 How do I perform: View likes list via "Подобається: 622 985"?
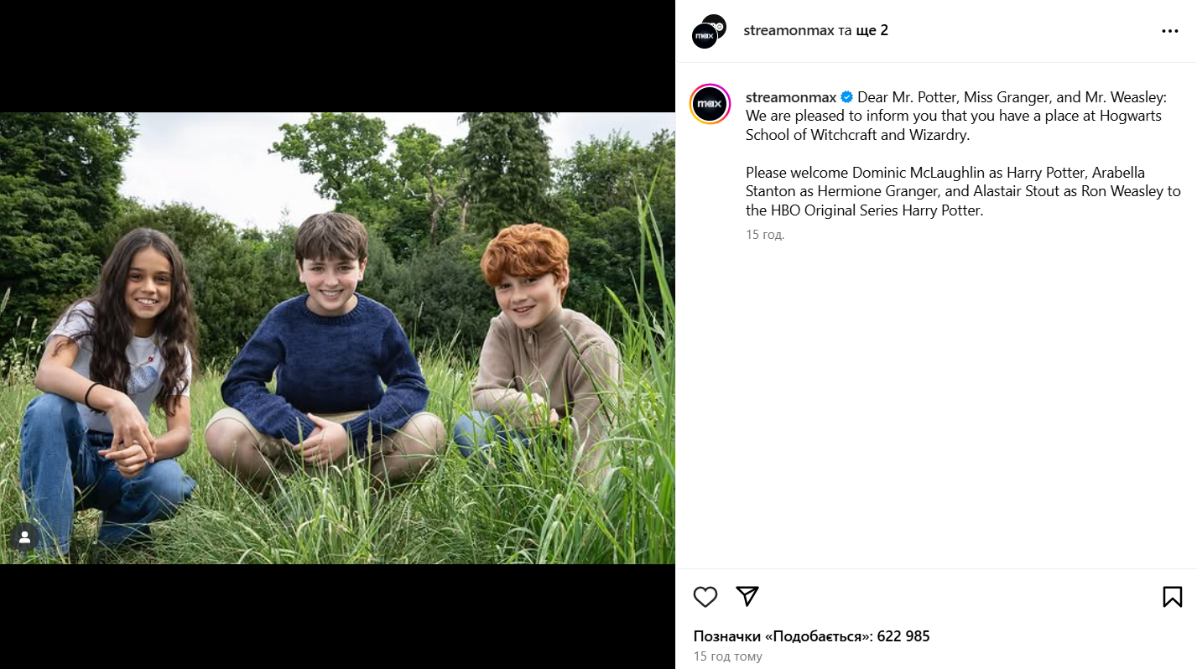(811, 636)
